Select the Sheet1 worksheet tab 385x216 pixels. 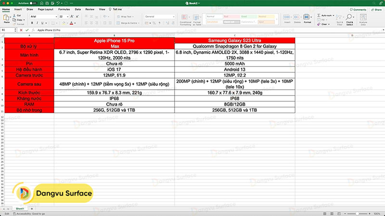pyautogui.click(x=20, y=209)
